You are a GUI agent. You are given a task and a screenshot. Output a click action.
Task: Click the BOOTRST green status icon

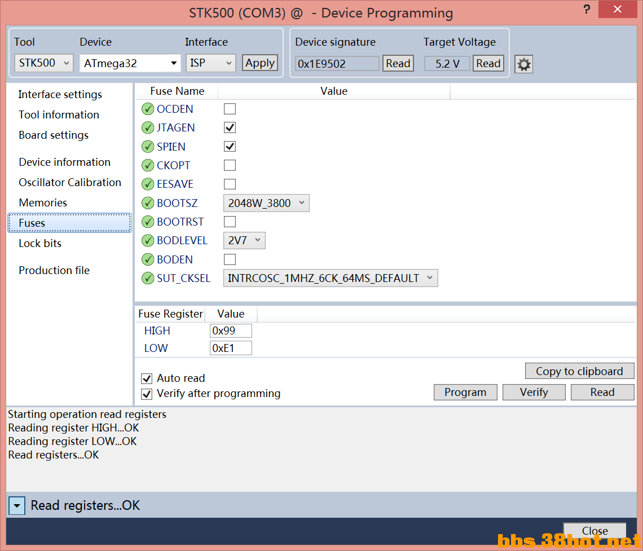tap(148, 222)
